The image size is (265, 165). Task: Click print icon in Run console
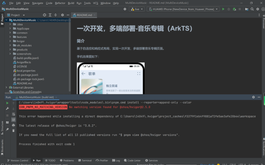pyautogui.click(x=14, y=125)
